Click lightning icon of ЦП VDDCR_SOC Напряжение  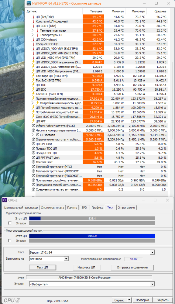point(33,67)
